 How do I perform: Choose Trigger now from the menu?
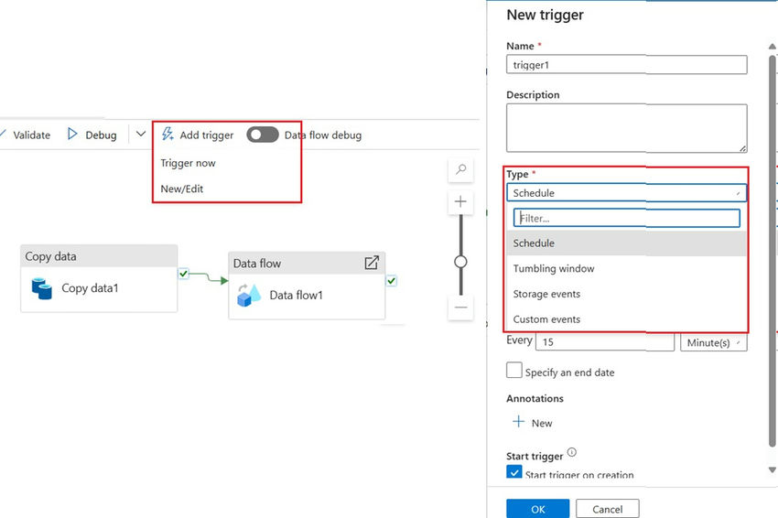189,163
